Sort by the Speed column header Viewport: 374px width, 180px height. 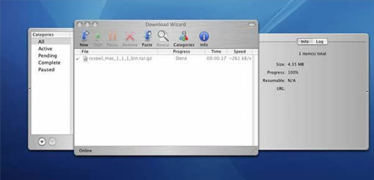tap(239, 51)
